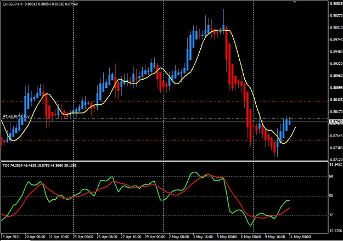Click price axis label 0.89745

336,40
